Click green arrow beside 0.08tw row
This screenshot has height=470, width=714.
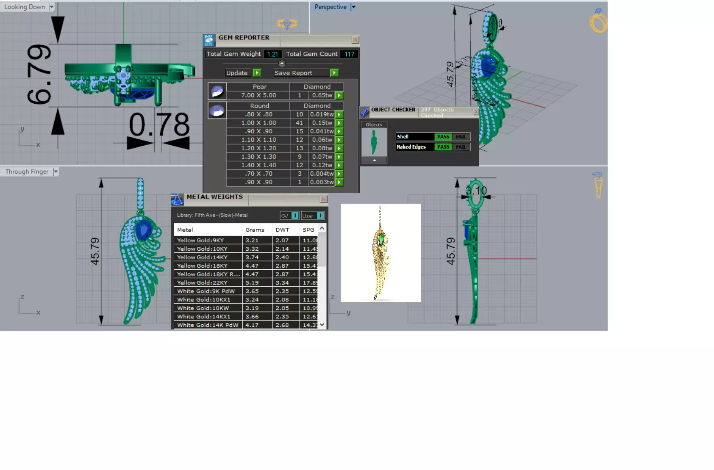tap(339, 149)
